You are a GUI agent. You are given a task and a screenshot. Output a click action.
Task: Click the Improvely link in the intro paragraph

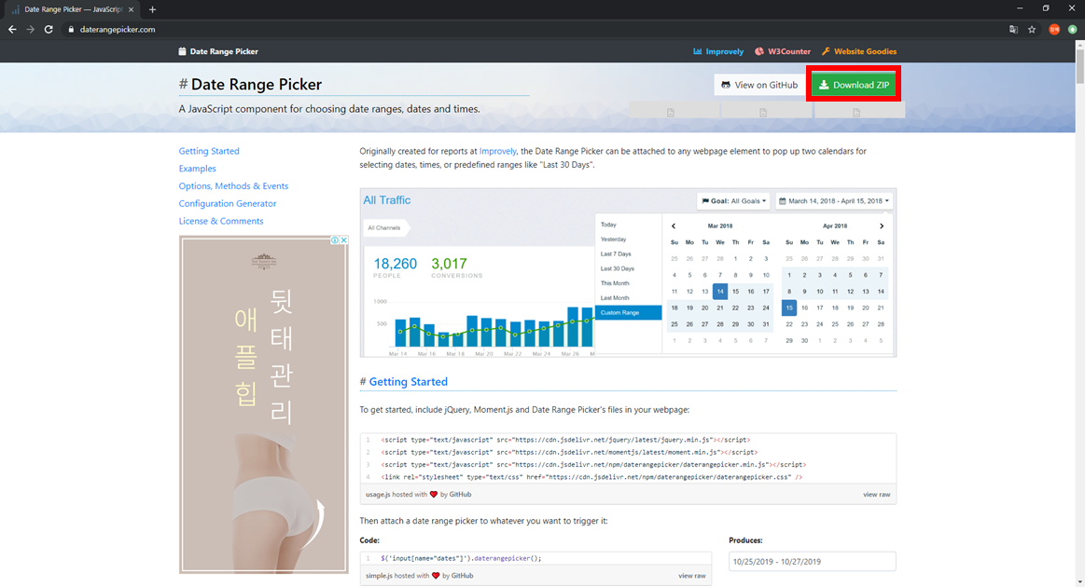tap(497, 151)
